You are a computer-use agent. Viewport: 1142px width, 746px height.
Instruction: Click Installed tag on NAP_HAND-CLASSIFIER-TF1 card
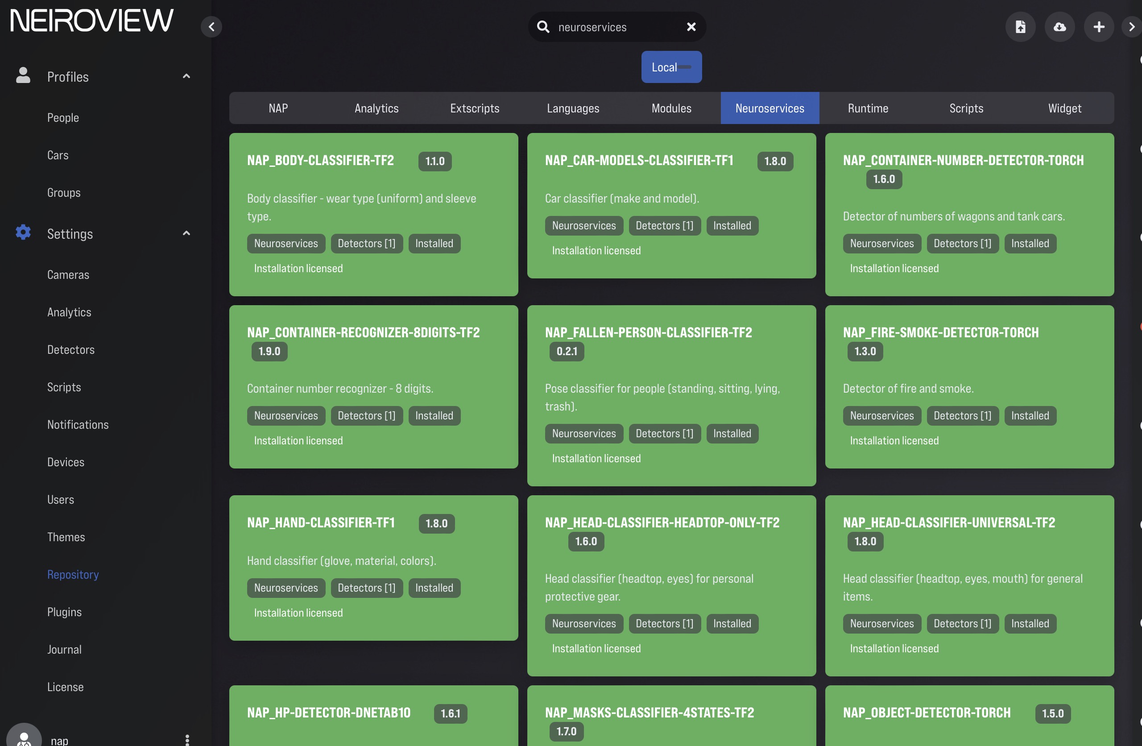click(434, 588)
